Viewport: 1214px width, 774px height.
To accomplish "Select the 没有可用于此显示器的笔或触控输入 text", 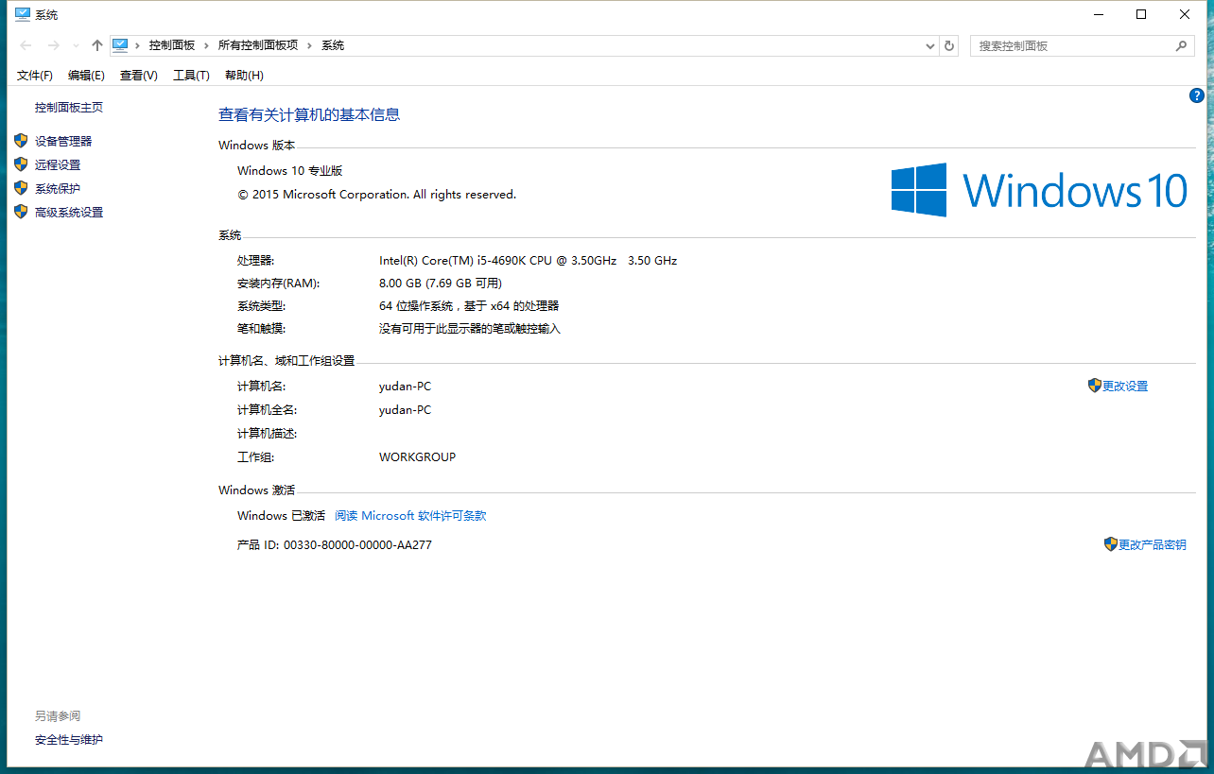I will (470, 329).
